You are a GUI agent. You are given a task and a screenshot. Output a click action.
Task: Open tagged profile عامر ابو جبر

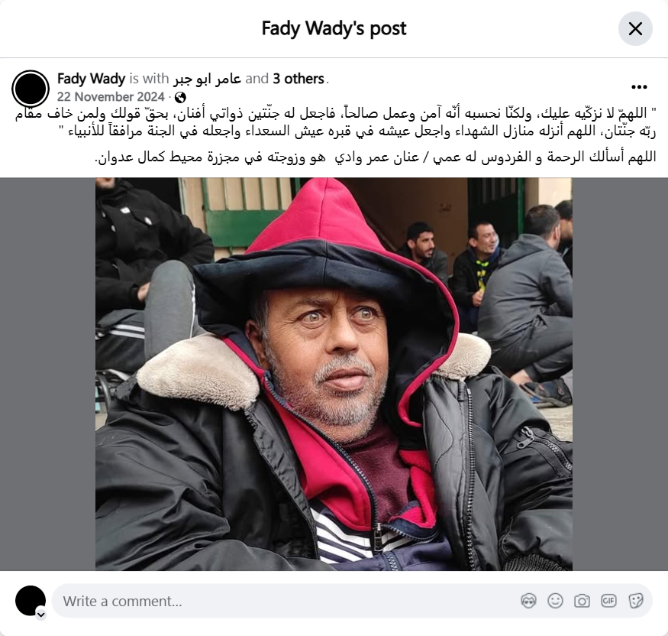(x=207, y=79)
